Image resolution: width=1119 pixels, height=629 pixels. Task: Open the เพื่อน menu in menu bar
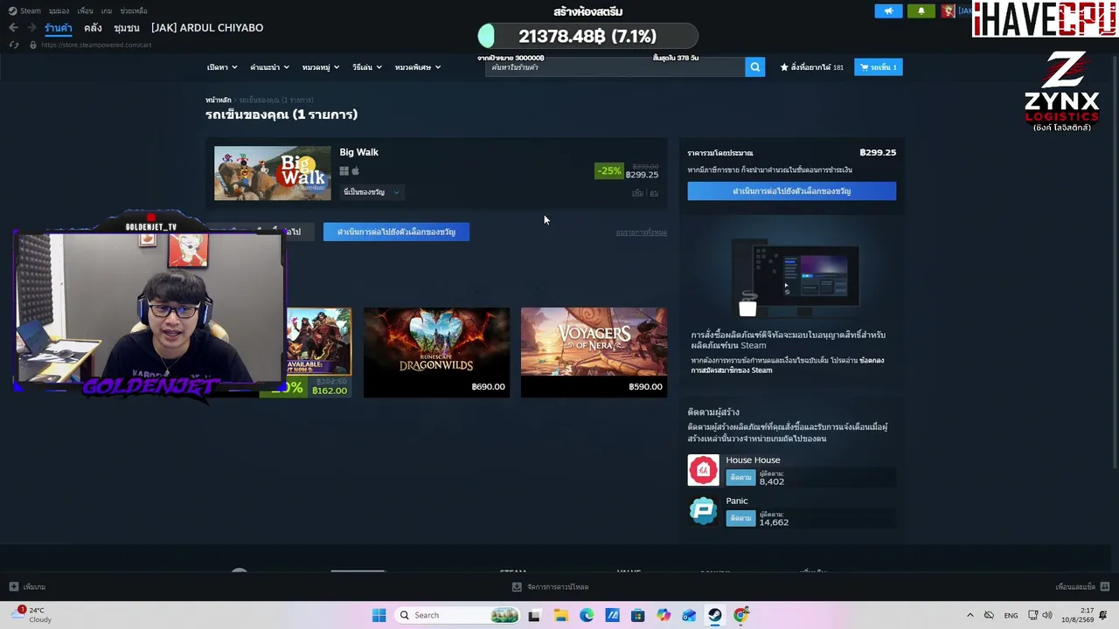click(x=85, y=11)
